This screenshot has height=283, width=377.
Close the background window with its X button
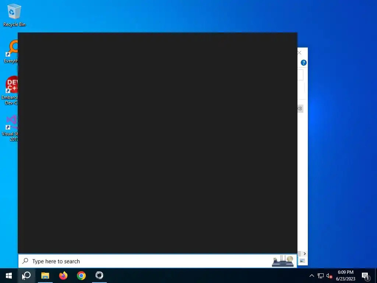[x=300, y=53]
